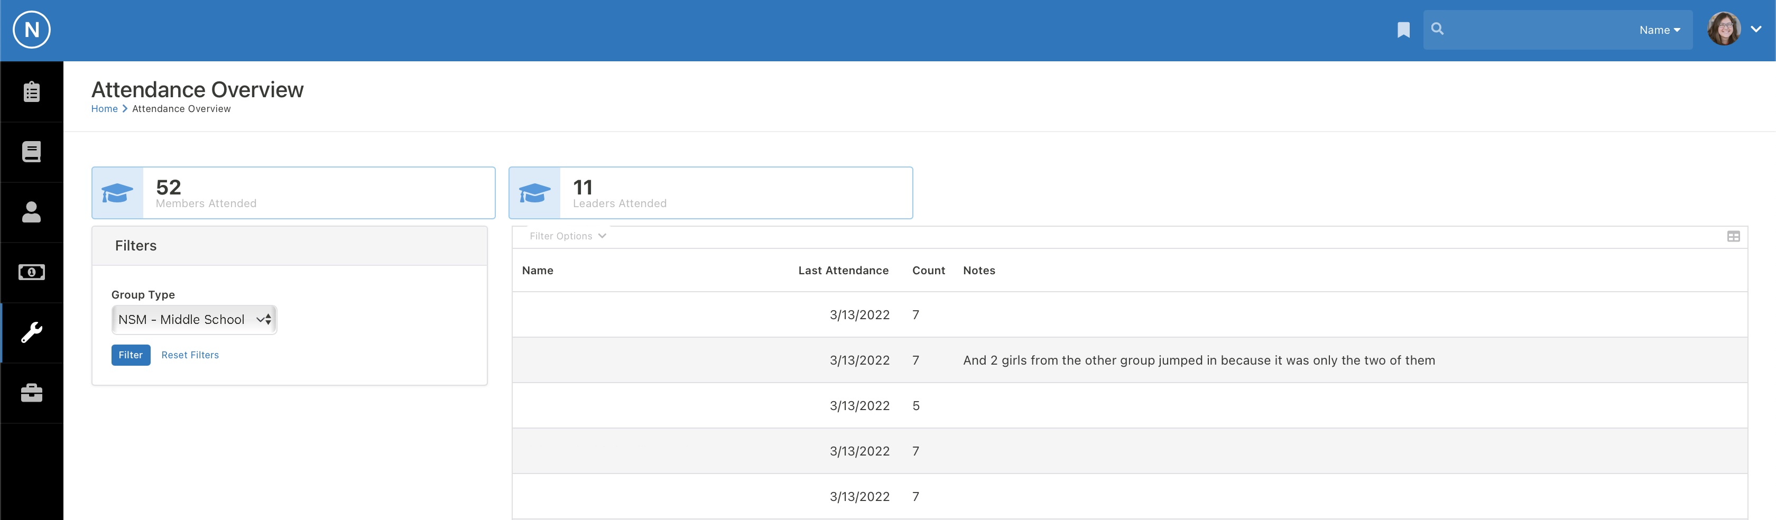Image resolution: width=1776 pixels, height=520 pixels.
Task: Open the Name search type dropdown
Action: click(1660, 30)
